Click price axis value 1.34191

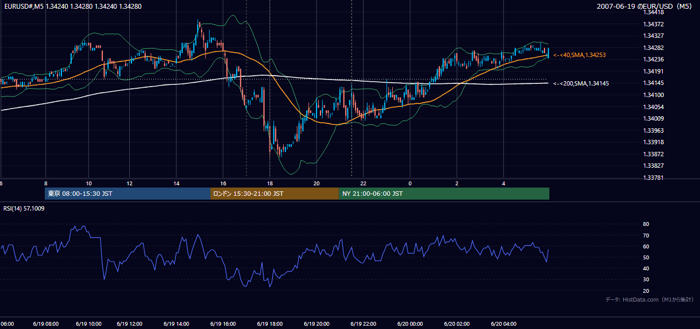654,71
